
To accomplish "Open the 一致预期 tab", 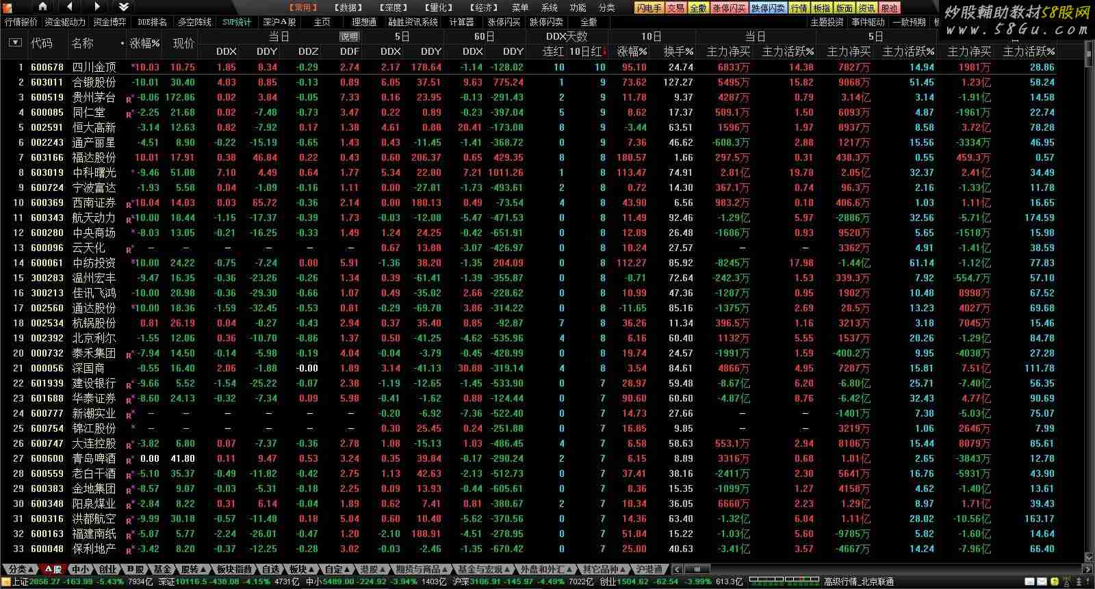I will 909,22.
